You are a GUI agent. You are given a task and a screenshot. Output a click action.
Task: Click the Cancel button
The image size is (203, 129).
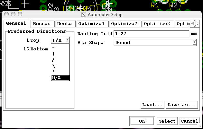189,121
